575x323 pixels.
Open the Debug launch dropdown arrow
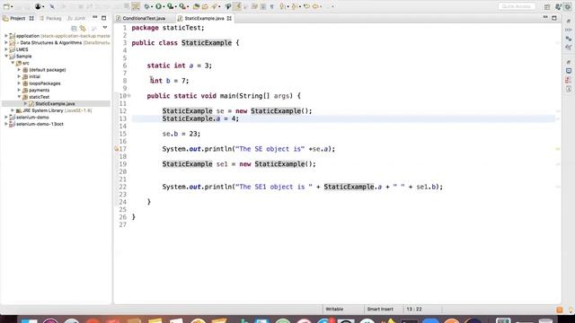pos(152,6)
